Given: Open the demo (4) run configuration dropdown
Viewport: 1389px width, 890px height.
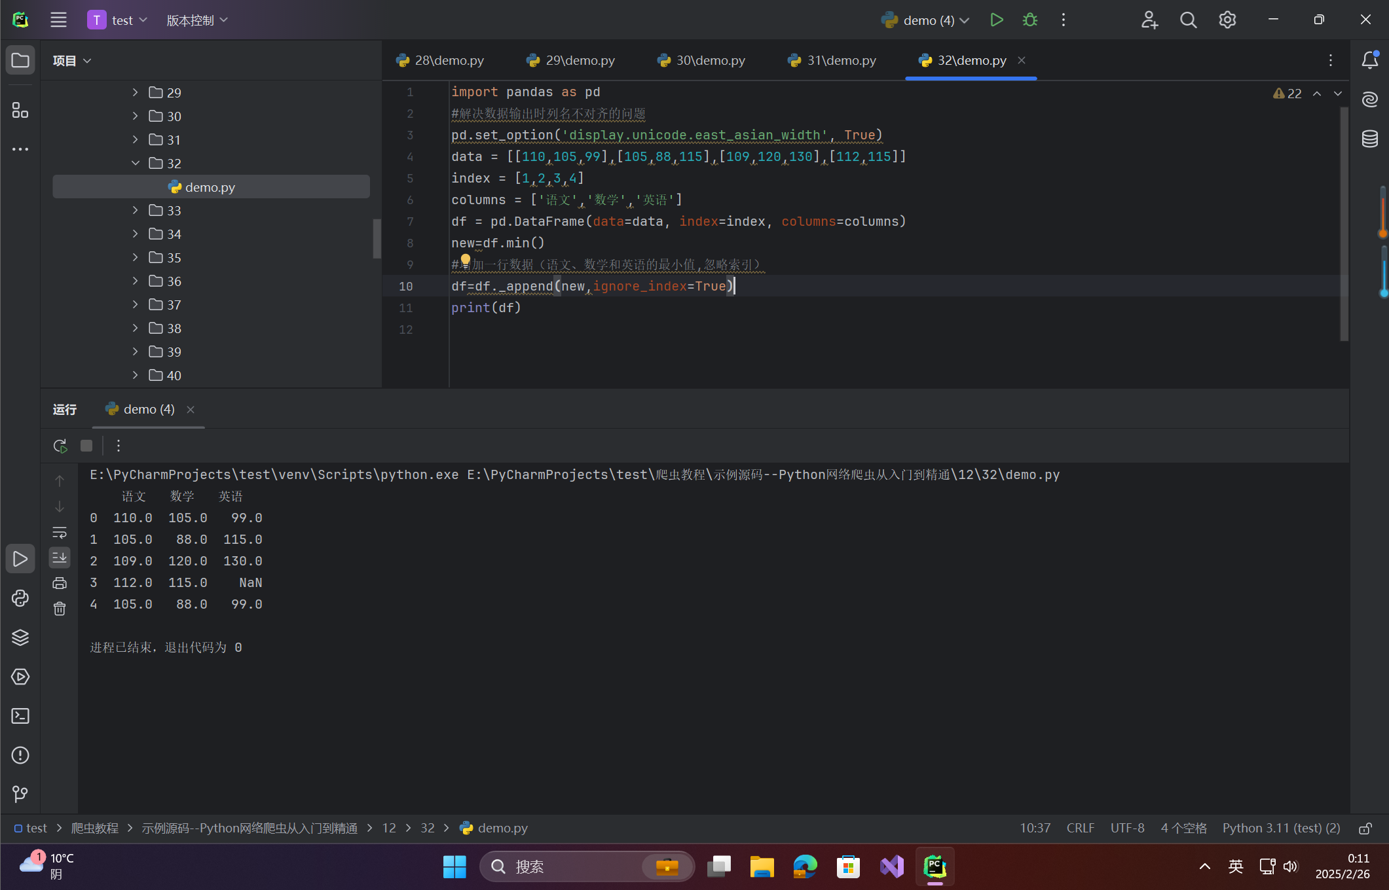Looking at the screenshot, I should 925,20.
